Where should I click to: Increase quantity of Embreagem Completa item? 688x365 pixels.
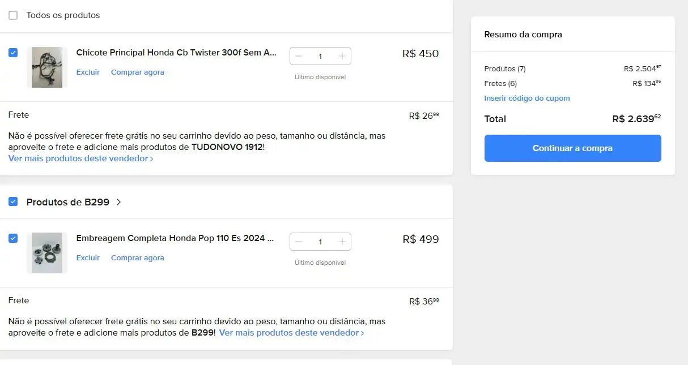pyautogui.click(x=342, y=242)
